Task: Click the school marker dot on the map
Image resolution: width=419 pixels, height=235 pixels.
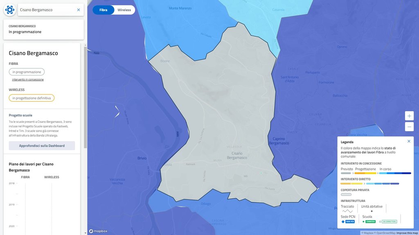Action: tap(261, 173)
